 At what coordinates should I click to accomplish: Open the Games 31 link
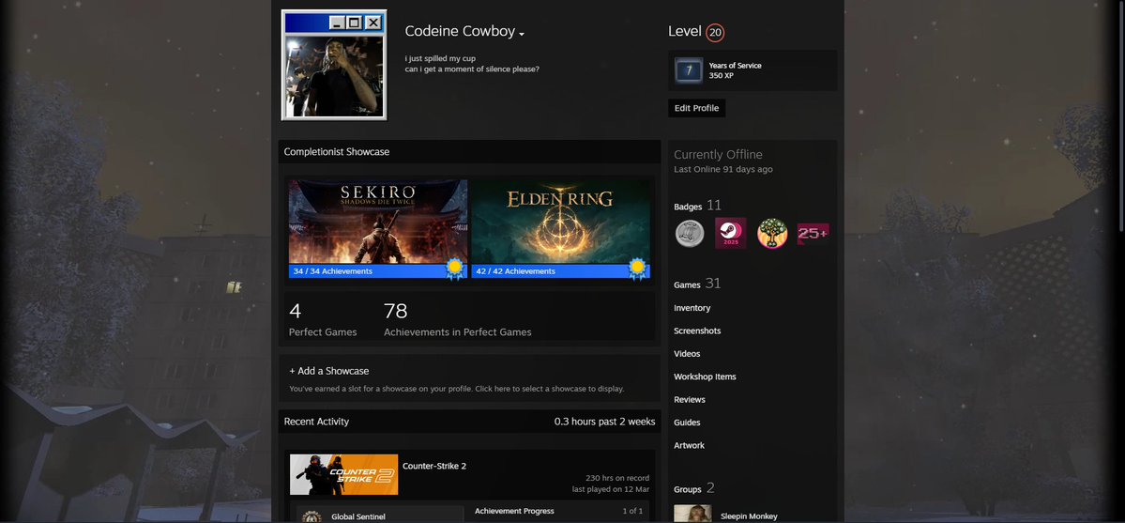(x=696, y=284)
